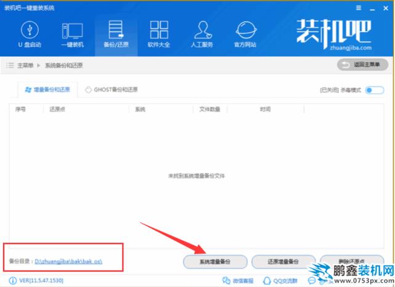Click 系统备份和还原 breadcrumb text
The image size is (395, 287).
pos(64,66)
